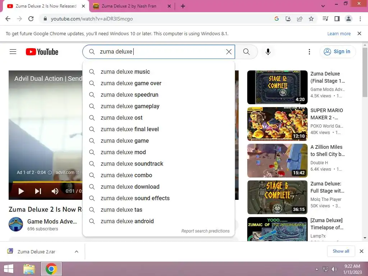Choose suggestion zuma deluxe gameplay
Image resolution: width=368 pixels, height=276 pixels.
(x=158, y=106)
